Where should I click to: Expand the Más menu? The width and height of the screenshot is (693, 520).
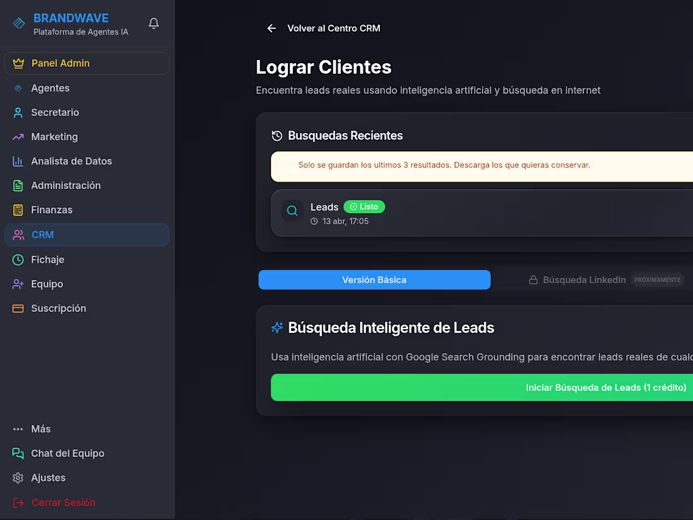click(x=87, y=429)
